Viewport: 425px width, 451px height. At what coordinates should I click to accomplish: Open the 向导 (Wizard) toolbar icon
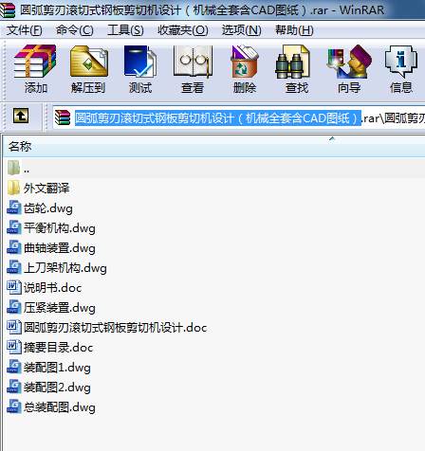coord(349,62)
